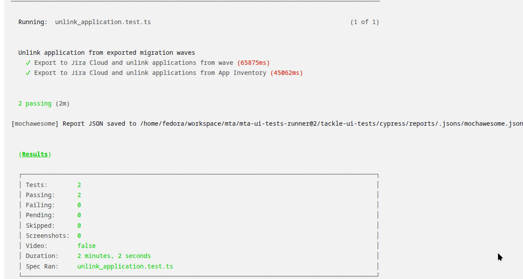Click the suite title "Unlink application from exported migration waves"
Viewport: 523px width, 279px height.
coord(107,53)
